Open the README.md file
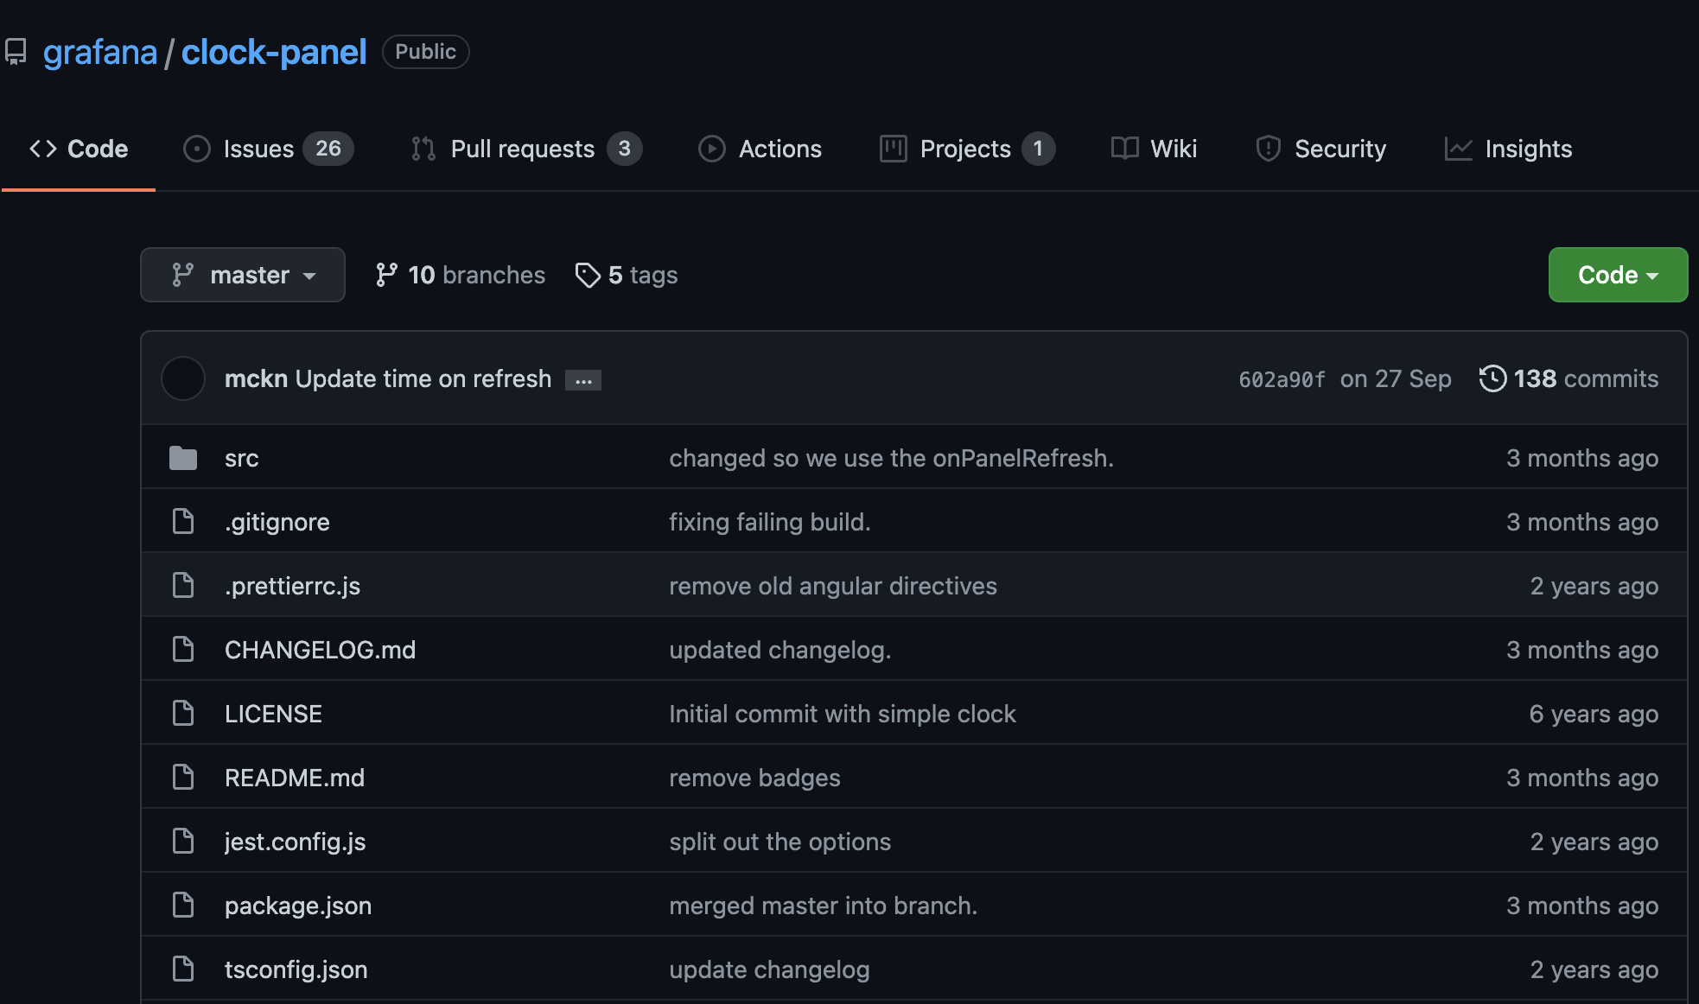 294,778
